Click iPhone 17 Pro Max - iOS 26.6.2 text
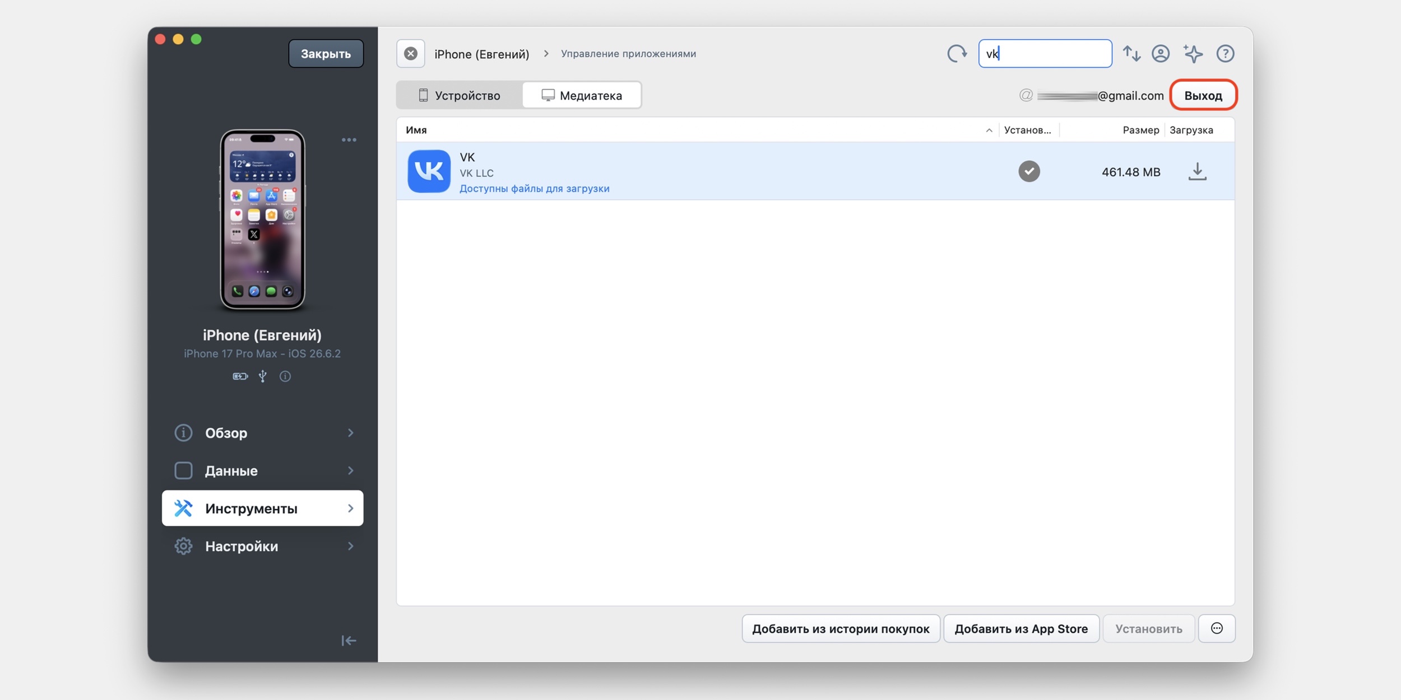 click(x=262, y=353)
